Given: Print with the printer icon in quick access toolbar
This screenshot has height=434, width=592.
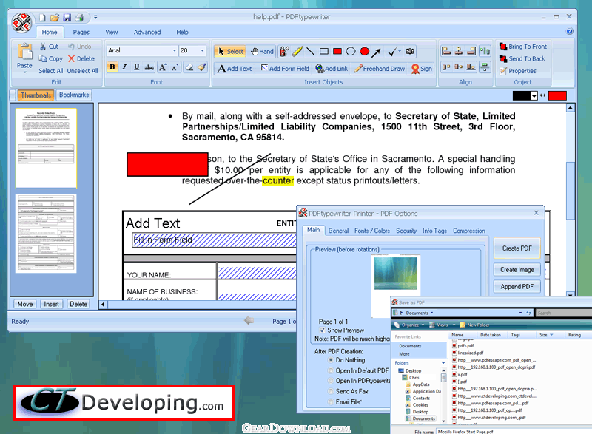Looking at the screenshot, I should click(x=79, y=17).
